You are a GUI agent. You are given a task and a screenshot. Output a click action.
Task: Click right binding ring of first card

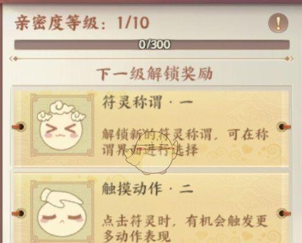[x=283, y=127]
